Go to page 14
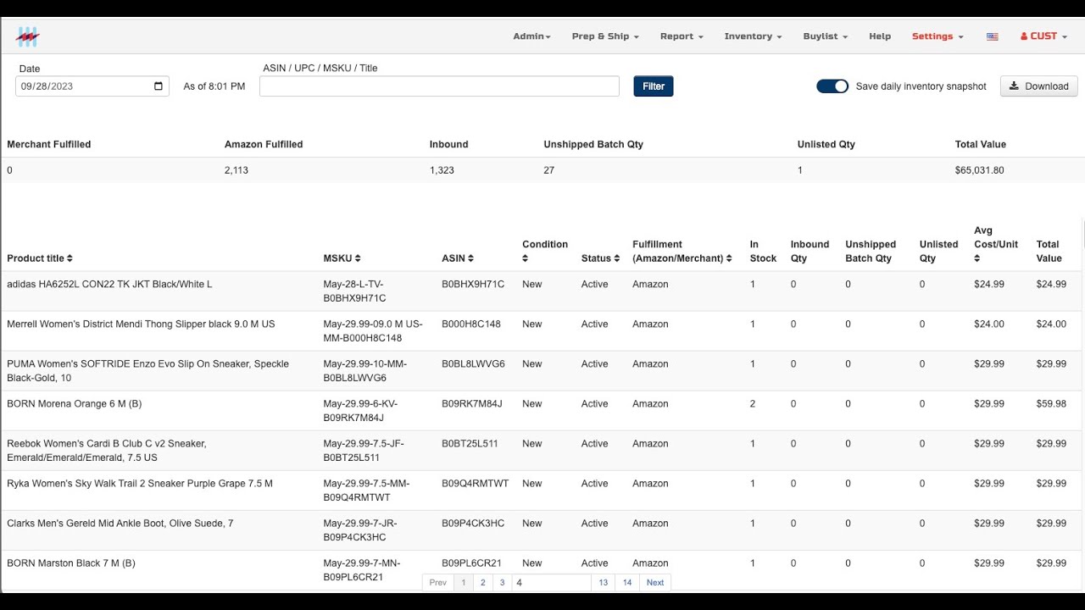1085x610 pixels. (x=627, y=582)
